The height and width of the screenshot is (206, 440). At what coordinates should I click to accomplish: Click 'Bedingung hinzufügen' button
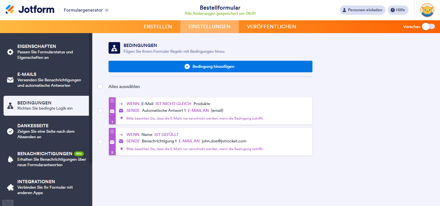tap(210, 67)
